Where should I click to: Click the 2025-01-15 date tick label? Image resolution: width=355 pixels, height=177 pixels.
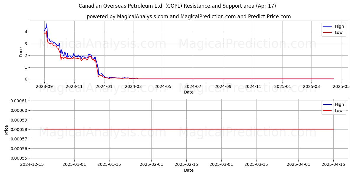point(109,164)
